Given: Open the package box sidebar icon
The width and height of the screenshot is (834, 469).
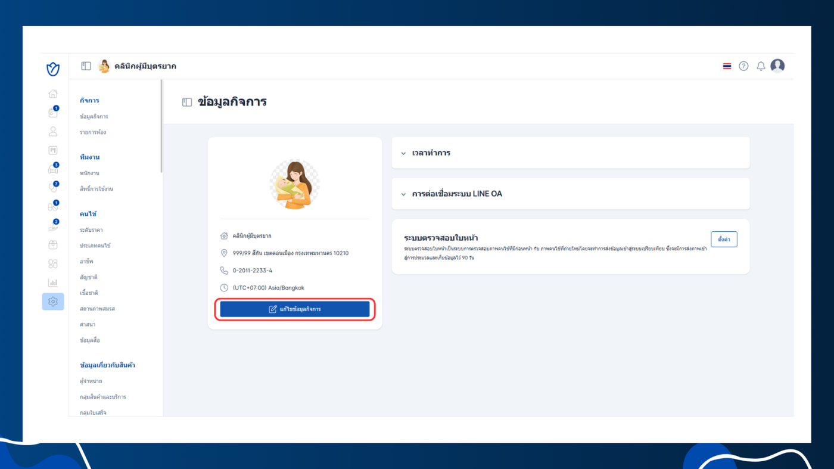Looking at the screenshot, I should [x=53, y=245].
